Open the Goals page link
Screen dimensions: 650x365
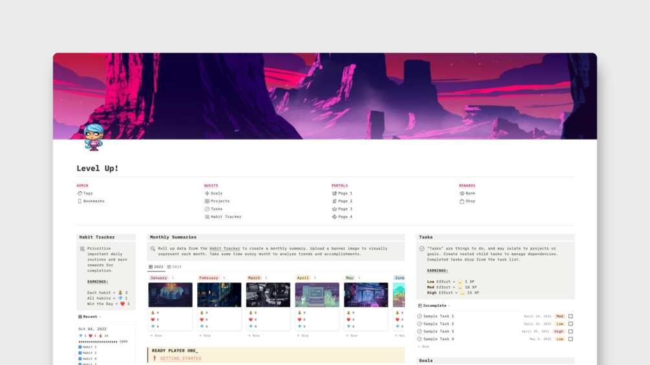217,193
